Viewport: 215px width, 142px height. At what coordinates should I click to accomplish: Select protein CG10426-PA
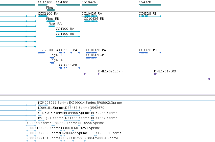[x=91, y=53]
